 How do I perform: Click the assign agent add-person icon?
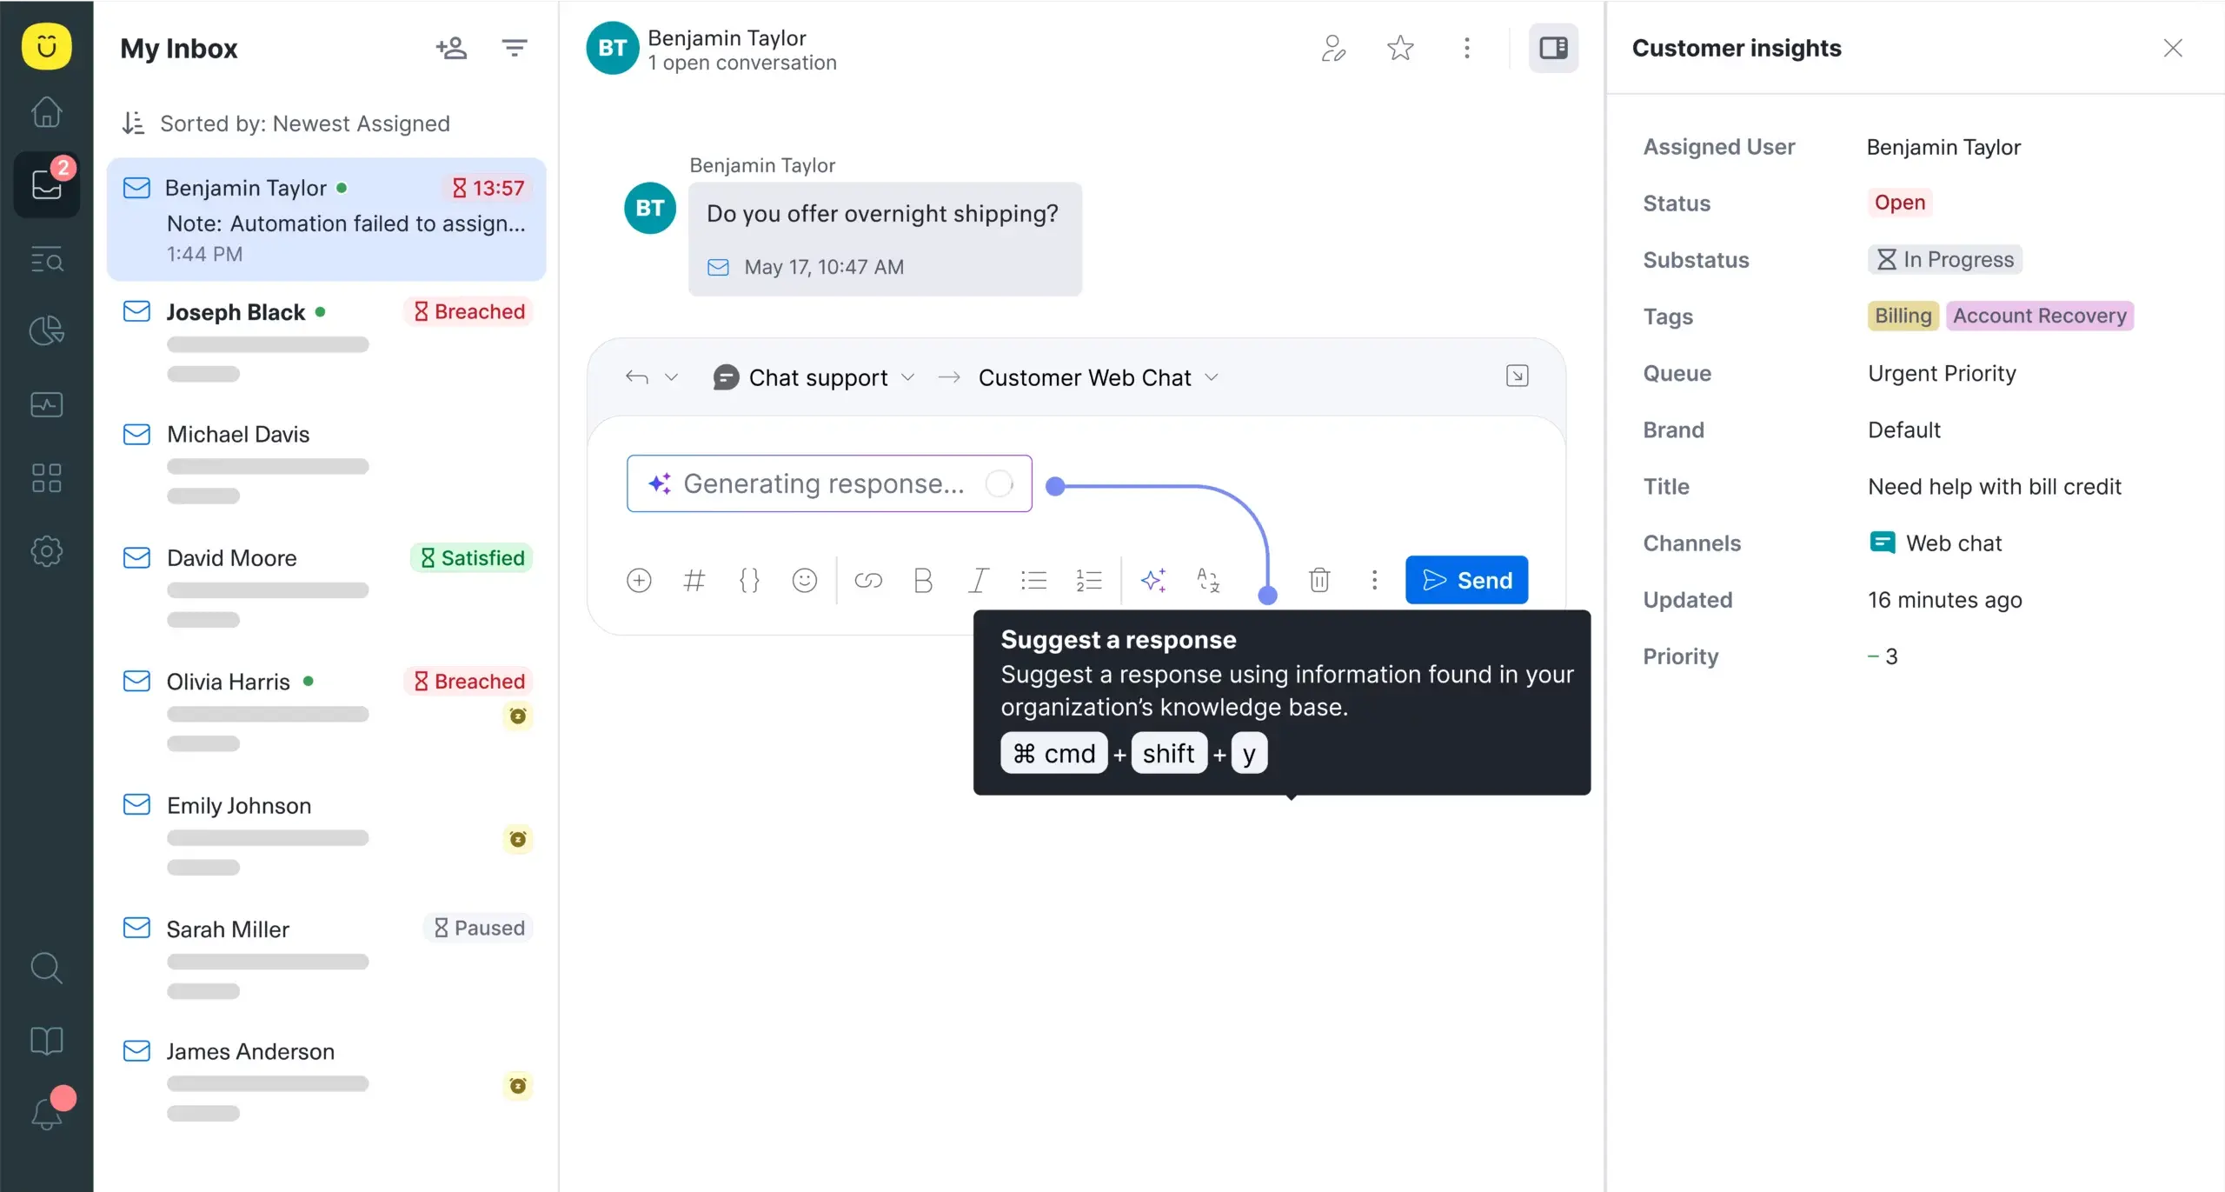[x=451, y=48]
